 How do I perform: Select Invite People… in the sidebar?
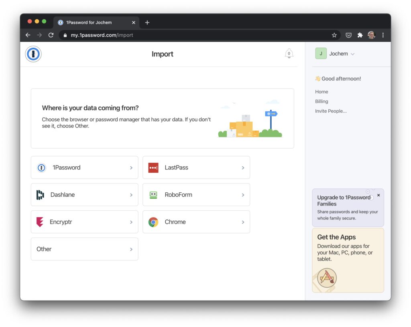tap(331, 111)
